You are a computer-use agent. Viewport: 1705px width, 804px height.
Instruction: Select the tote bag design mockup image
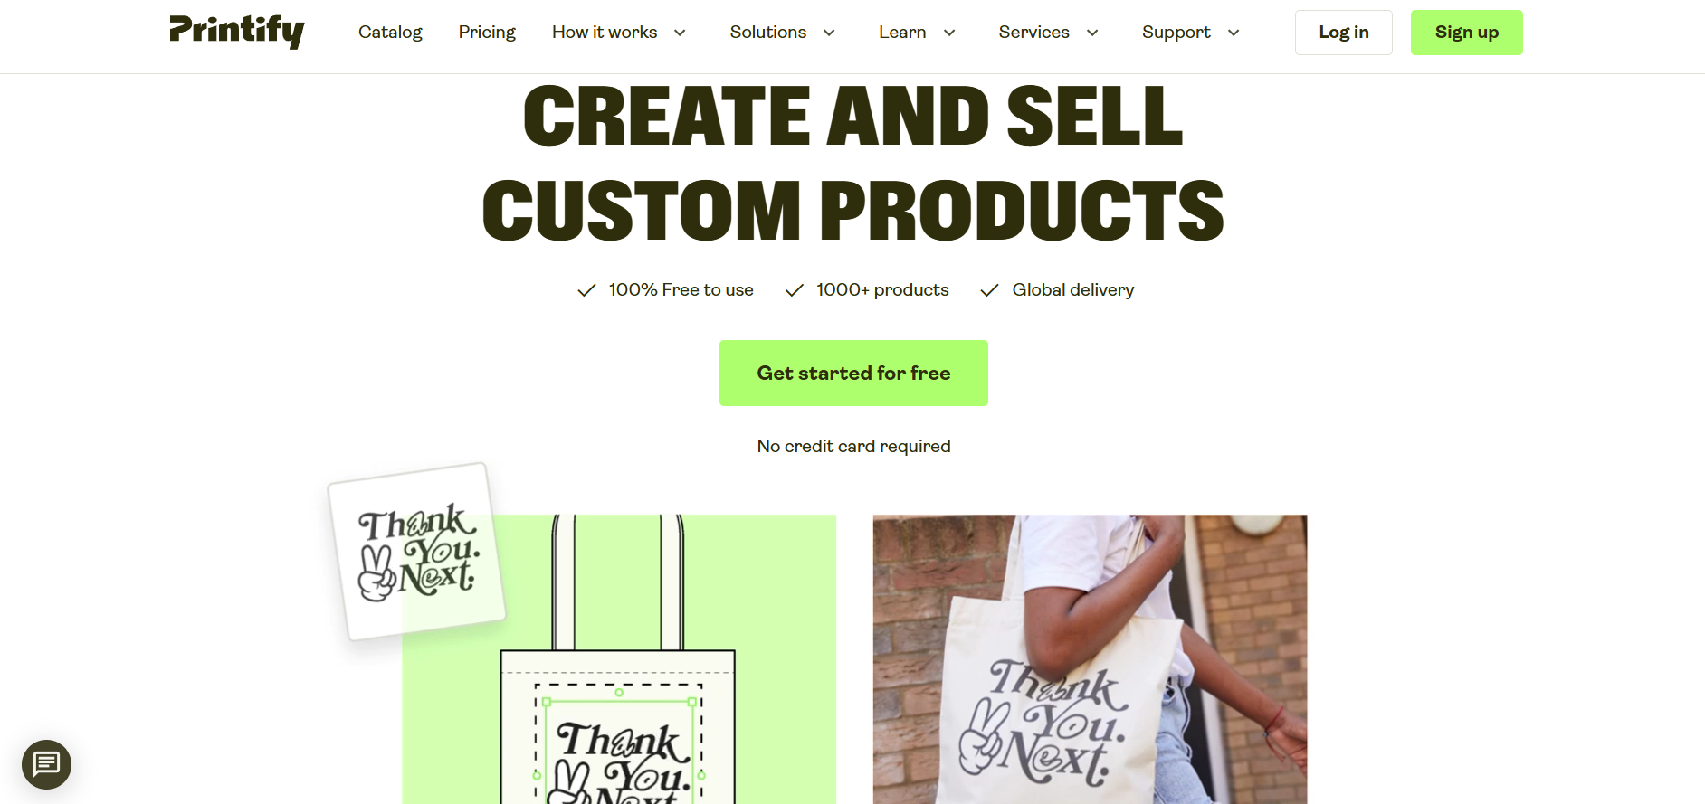[619, 659]
